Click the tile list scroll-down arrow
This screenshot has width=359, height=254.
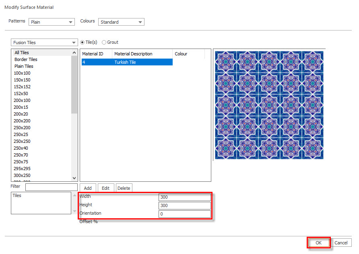click(74, 178)
